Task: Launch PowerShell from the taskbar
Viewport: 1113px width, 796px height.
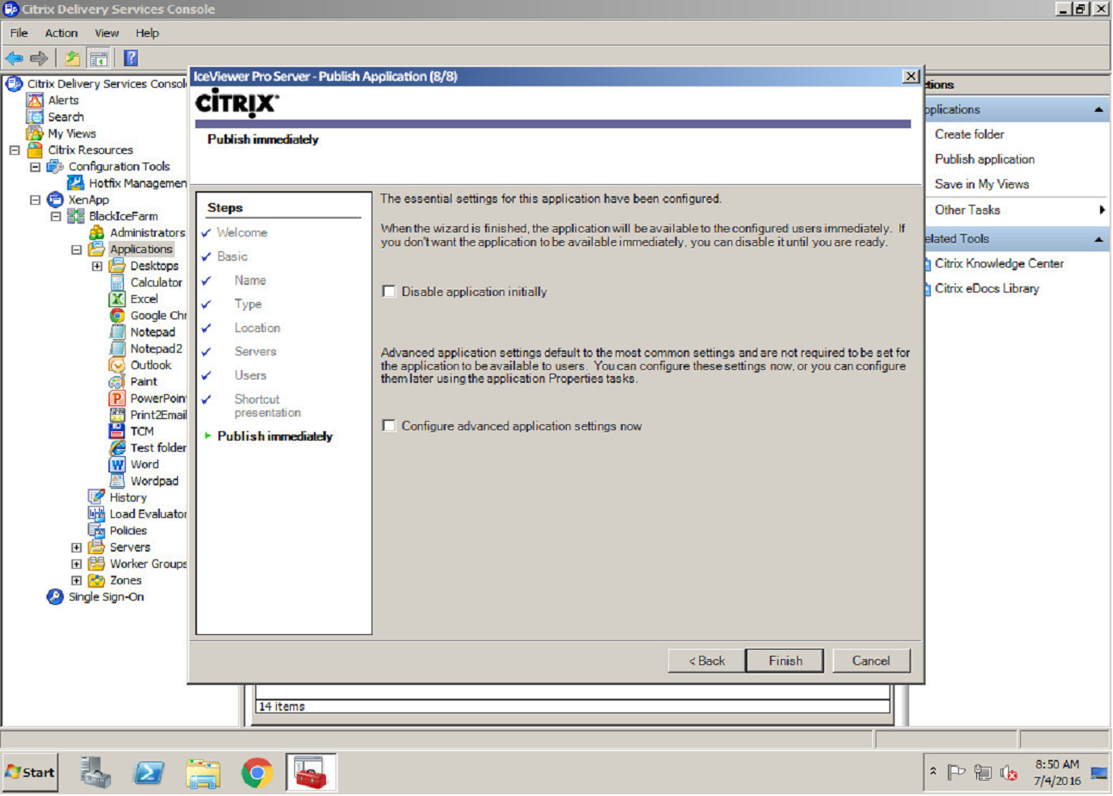Action: (149, 773)
